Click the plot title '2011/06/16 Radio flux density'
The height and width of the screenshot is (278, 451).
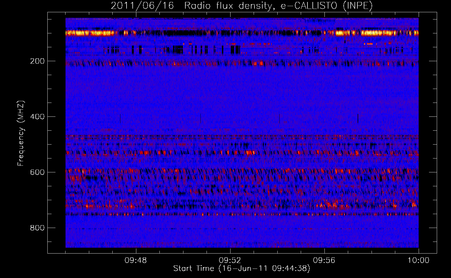[x=242, y=6]
